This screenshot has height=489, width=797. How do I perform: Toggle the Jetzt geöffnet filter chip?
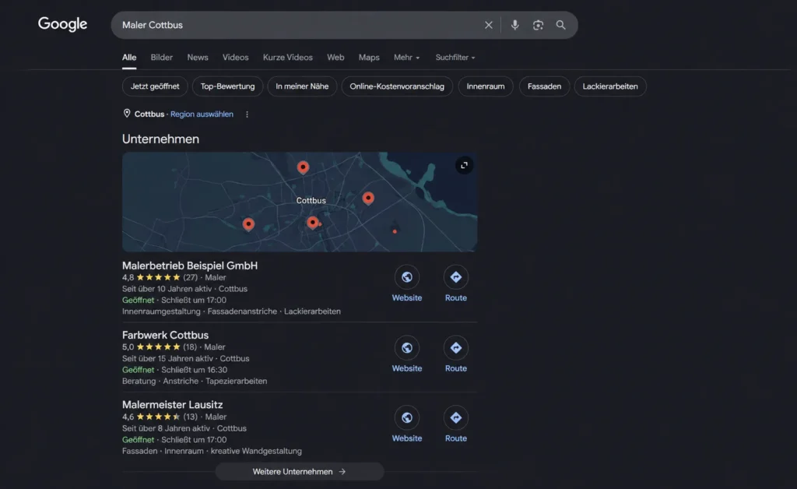pyautogui.click(x=155, y=86)
